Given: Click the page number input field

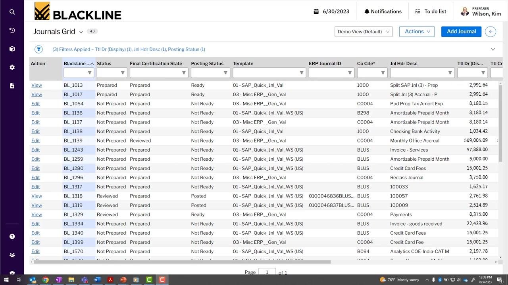Looking at the screenshot, I should pos(267,272).
